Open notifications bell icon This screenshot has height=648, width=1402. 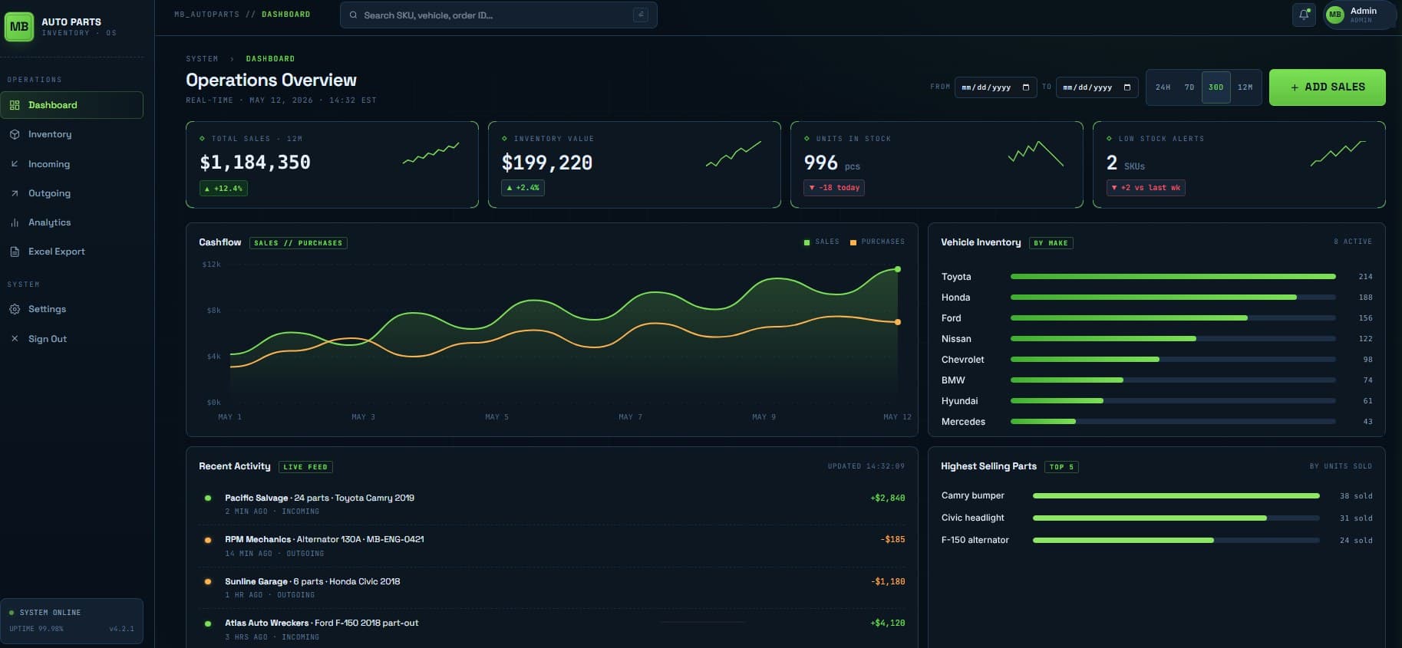pos(1304,15)
